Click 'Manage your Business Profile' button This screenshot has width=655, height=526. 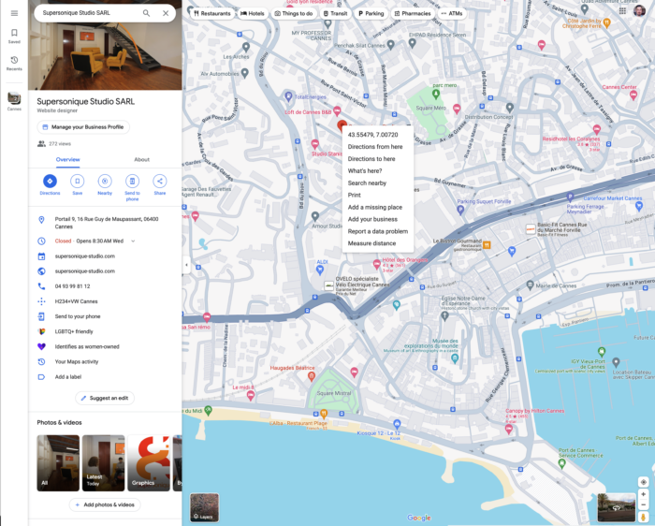pos(83,126)
